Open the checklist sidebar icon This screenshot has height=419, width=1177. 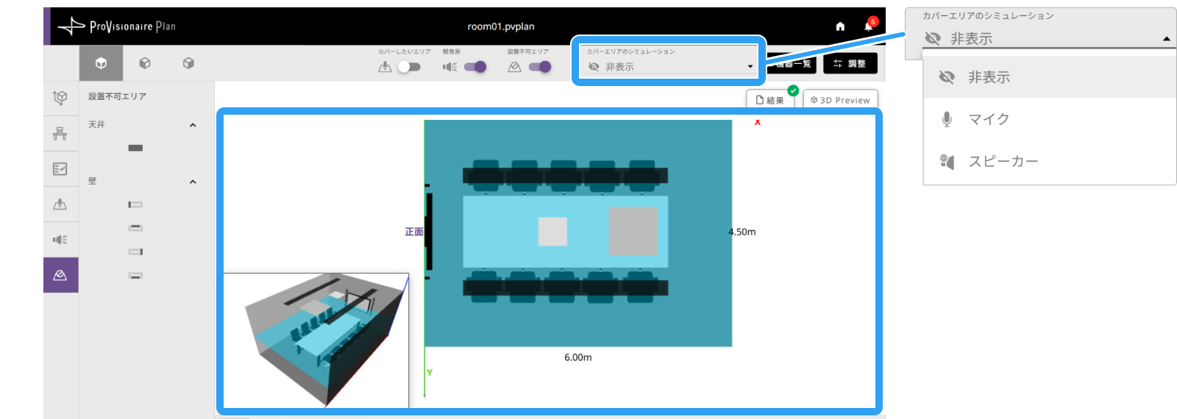60,168
